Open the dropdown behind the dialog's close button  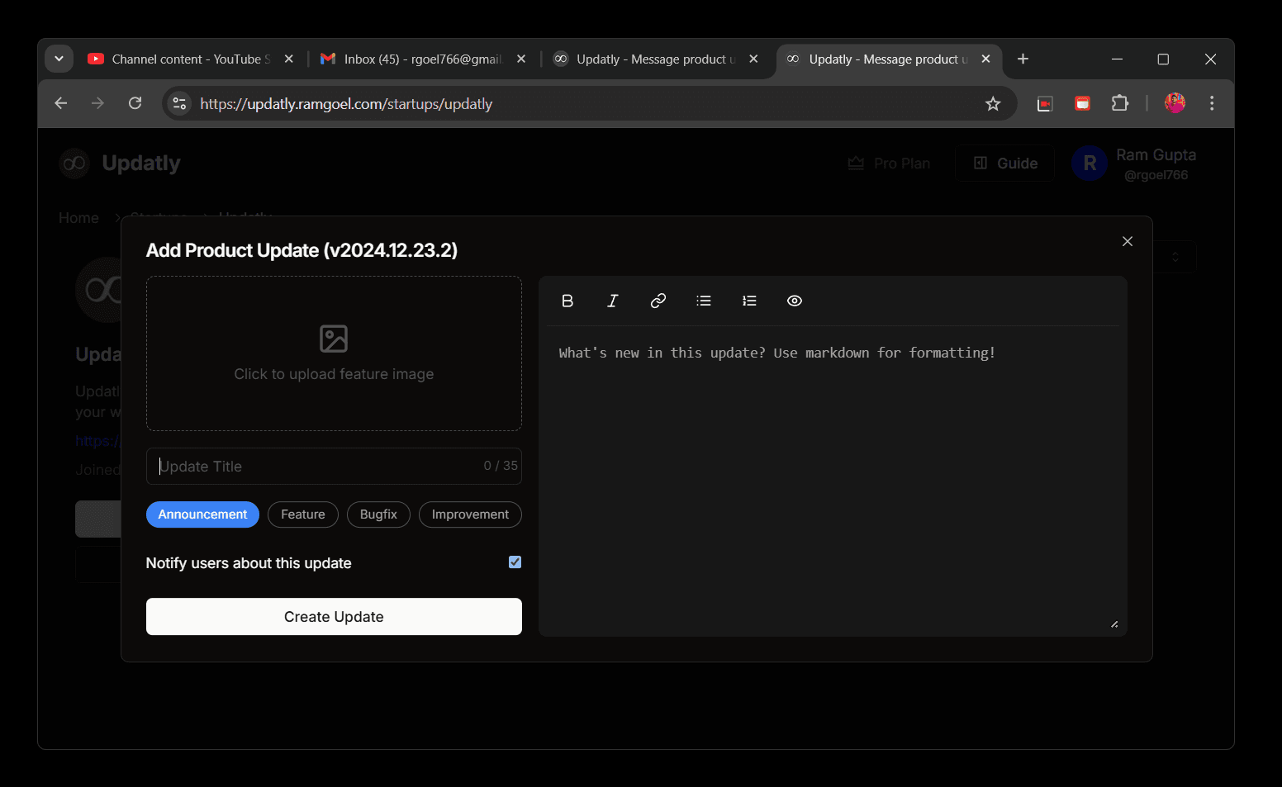pyautogui.click(x=1175, y=257)
